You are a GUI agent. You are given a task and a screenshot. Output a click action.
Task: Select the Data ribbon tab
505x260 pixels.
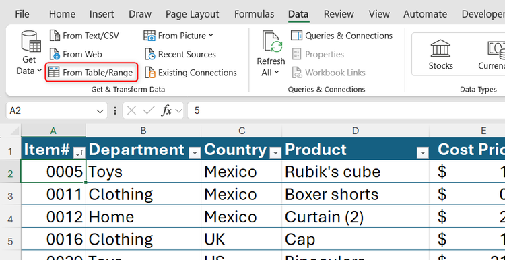[298, 14]
